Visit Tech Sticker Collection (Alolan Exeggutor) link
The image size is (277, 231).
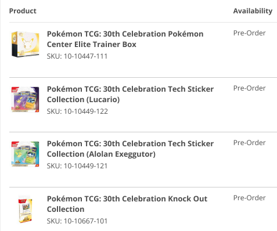pos(130,149)
